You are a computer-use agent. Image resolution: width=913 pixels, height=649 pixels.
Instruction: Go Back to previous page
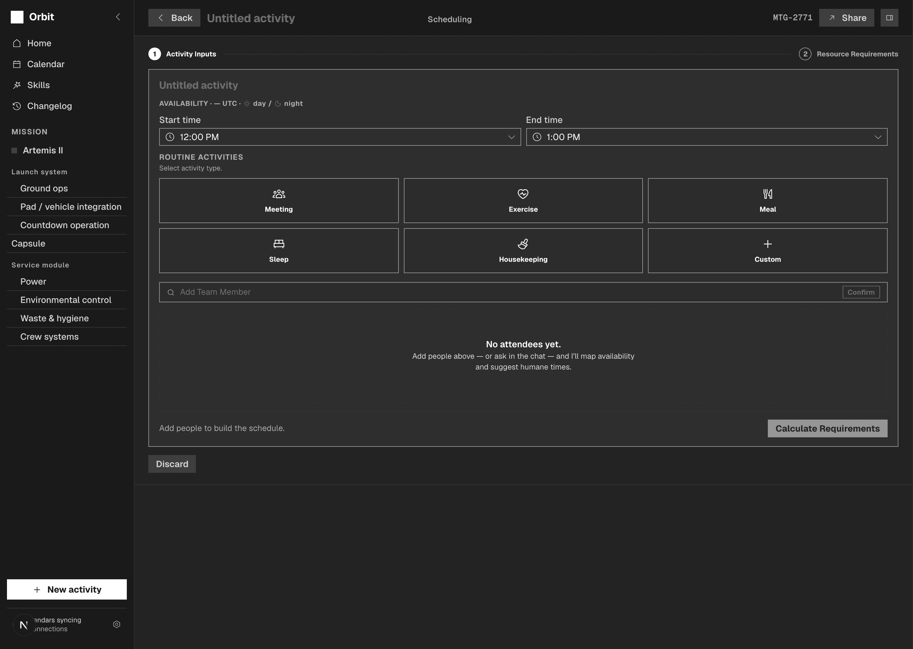(x=174, y=18)
